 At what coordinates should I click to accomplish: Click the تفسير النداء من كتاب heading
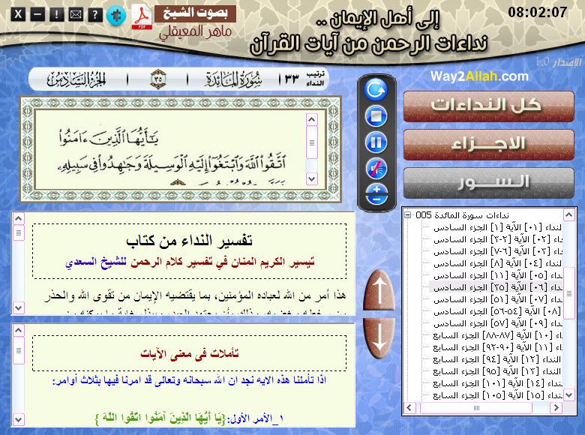[190, 241]
